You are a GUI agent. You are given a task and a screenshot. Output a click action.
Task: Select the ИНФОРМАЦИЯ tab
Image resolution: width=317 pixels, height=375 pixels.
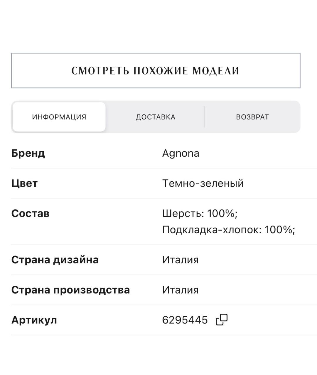coord(58,117)
